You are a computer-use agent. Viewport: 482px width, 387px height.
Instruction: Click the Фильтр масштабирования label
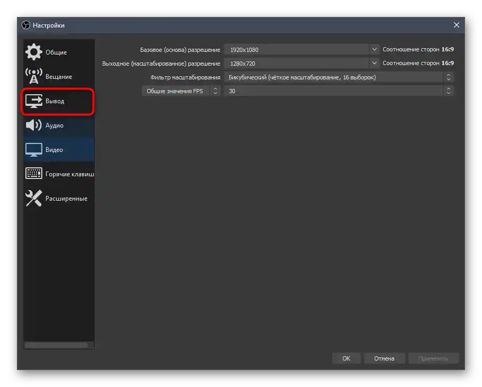point(185,77)
